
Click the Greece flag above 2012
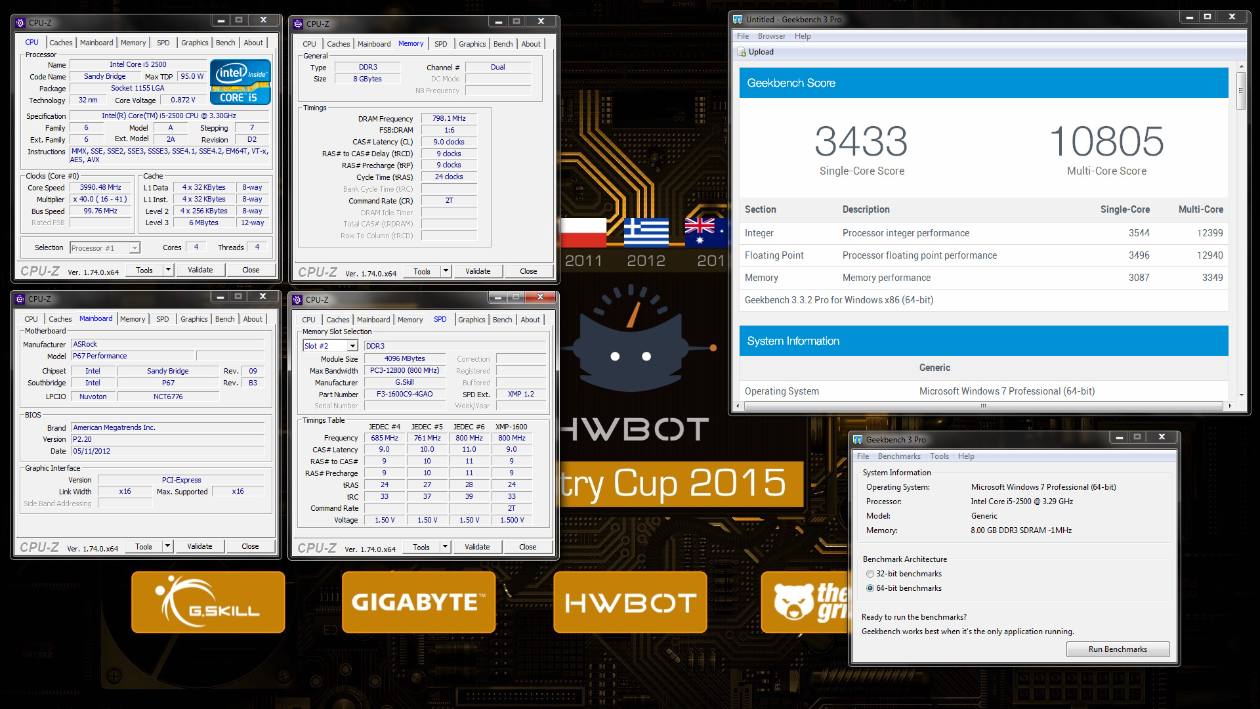tap(646, 232)
